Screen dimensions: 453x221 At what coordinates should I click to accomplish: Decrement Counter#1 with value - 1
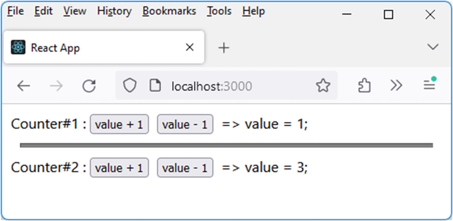(185, 124)
